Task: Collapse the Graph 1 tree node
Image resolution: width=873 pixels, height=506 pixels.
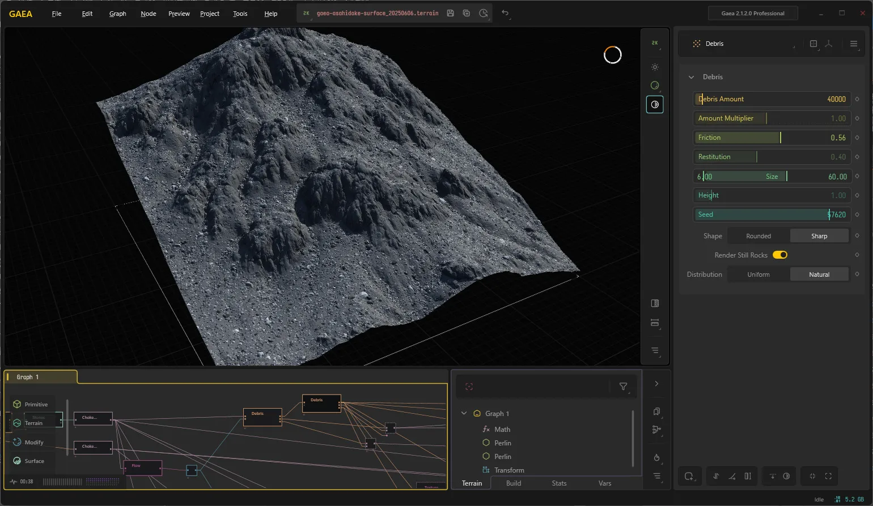Action: [464, 413]
